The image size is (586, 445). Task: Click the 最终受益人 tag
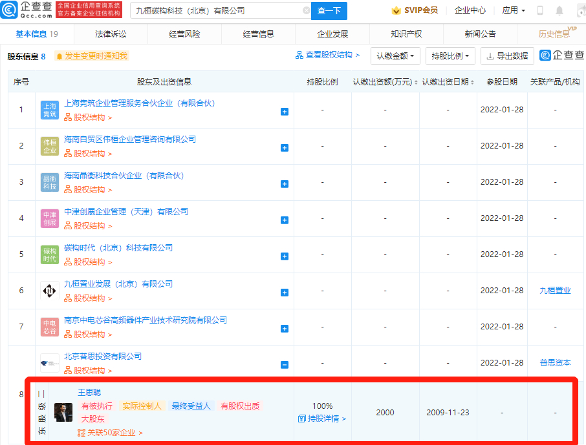point(191,406)
